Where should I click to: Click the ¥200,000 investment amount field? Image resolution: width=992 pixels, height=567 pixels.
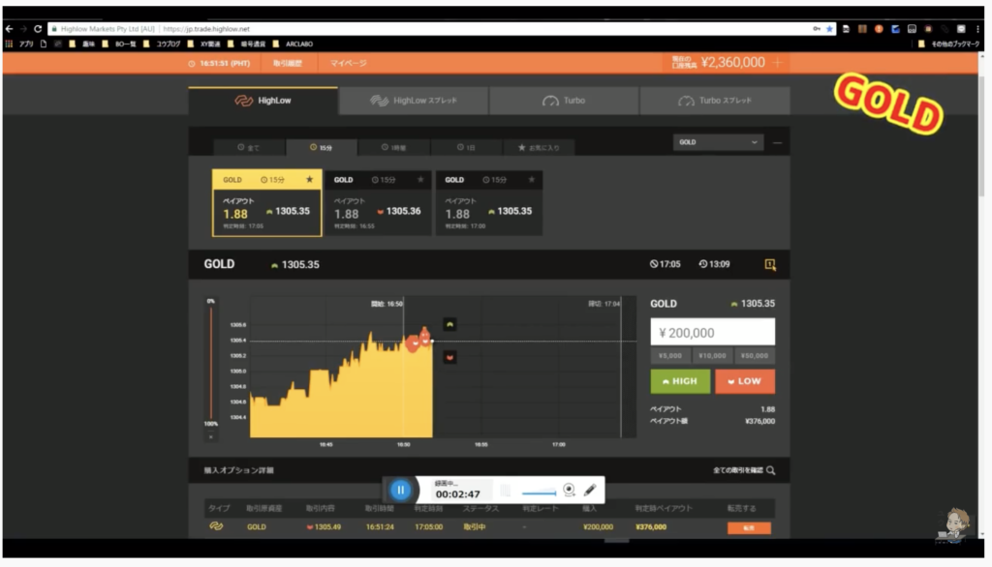pyautogui.click(x=712, y=333)
